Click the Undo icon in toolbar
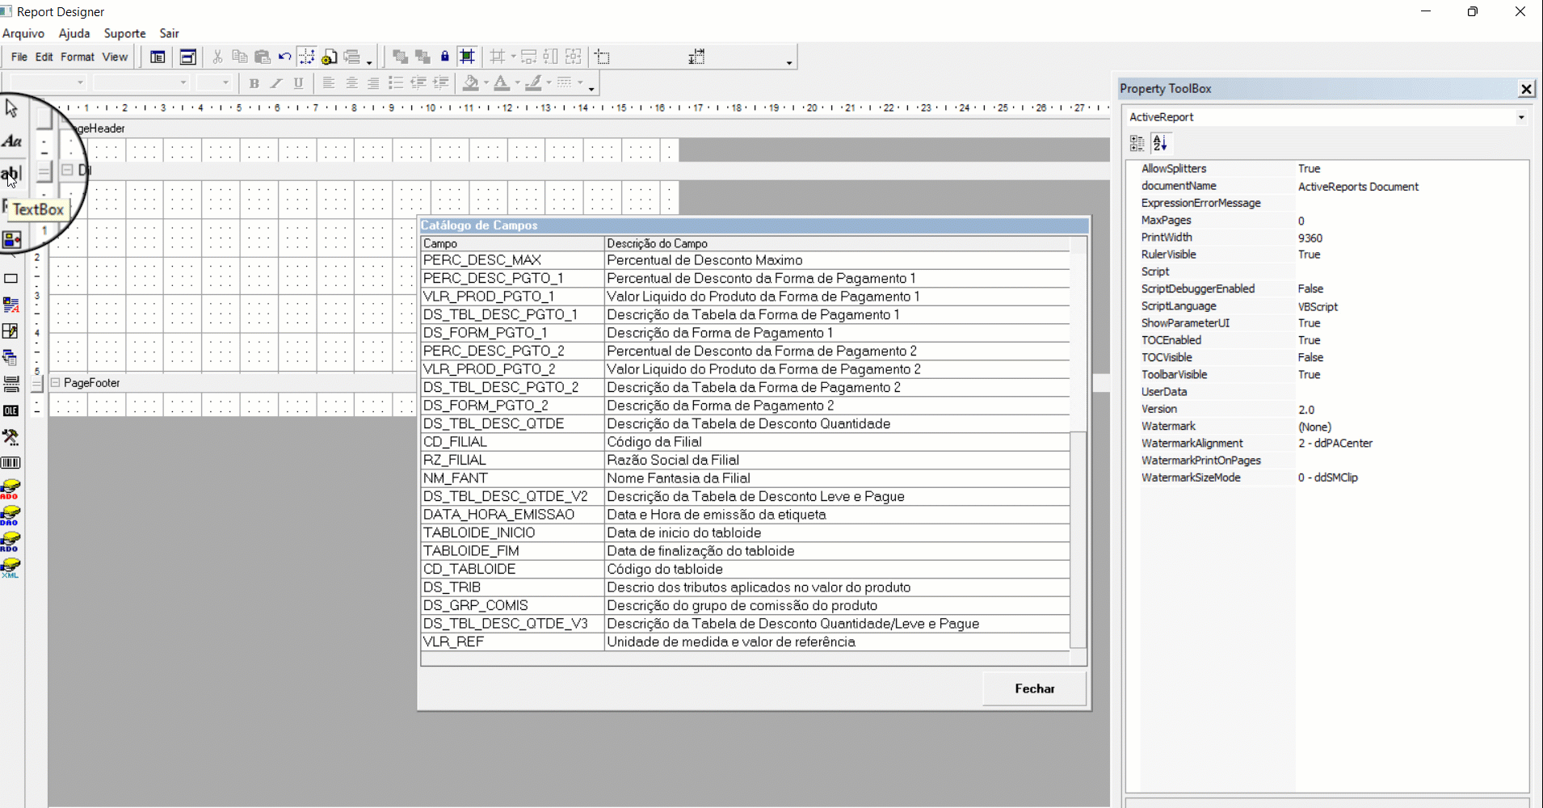The height and width of the screenshot is (808, 1543). pos(284,57)
